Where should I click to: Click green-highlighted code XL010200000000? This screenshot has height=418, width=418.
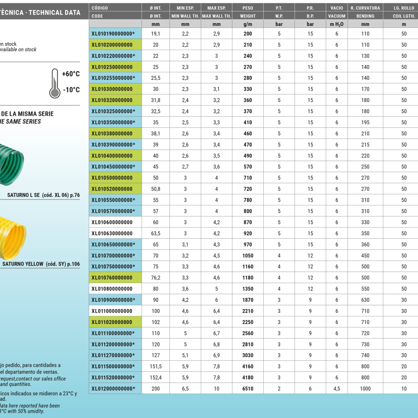pos(112,45)
